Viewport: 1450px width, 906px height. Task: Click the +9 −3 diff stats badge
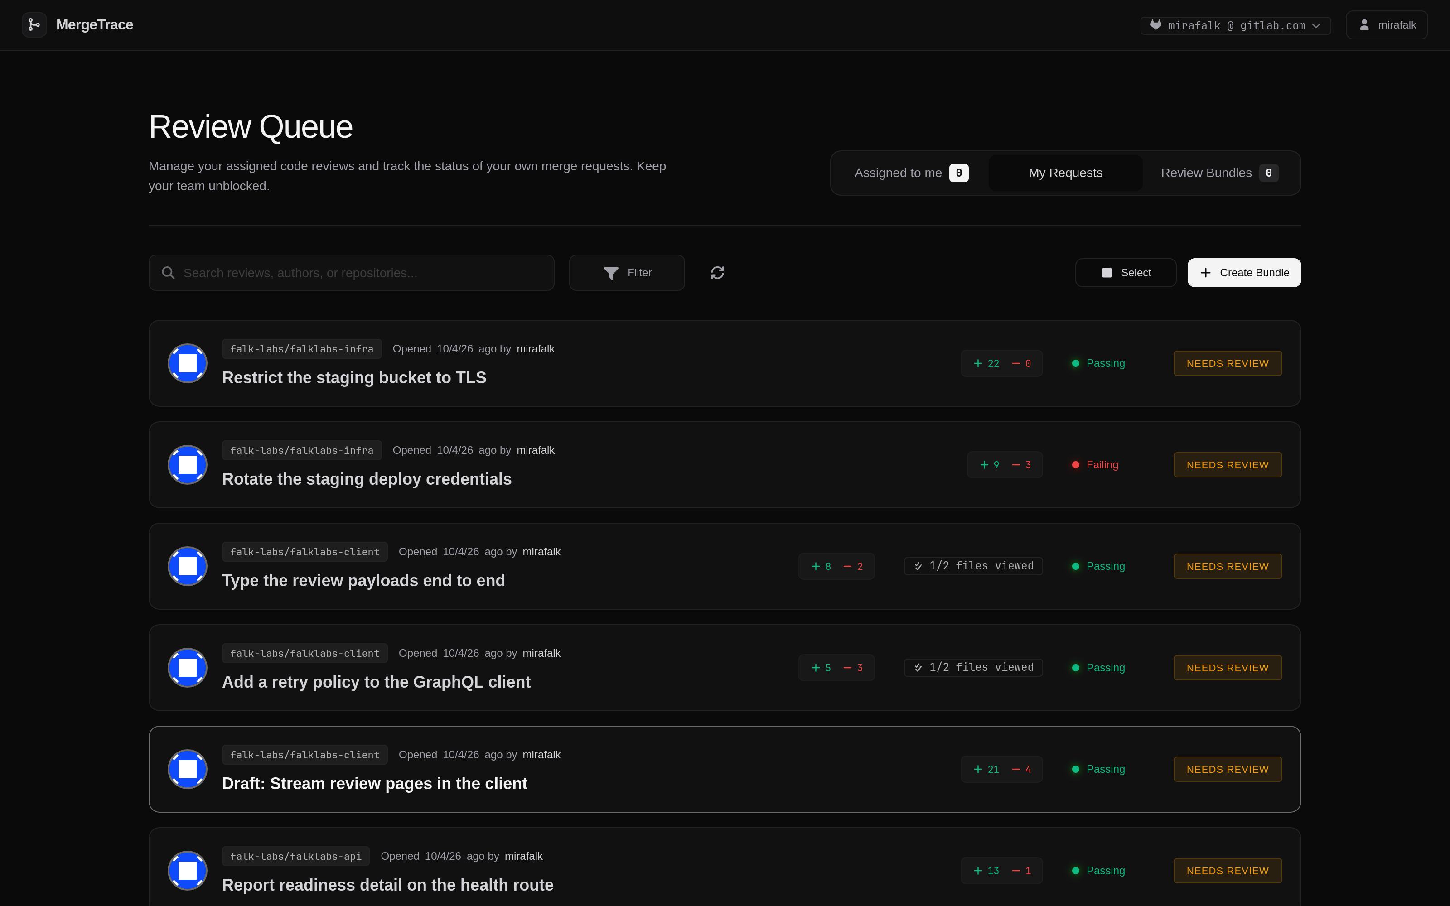pos(1005,465)
